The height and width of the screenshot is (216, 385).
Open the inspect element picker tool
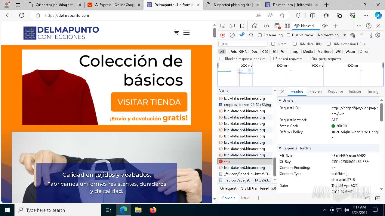click(223, 26)
